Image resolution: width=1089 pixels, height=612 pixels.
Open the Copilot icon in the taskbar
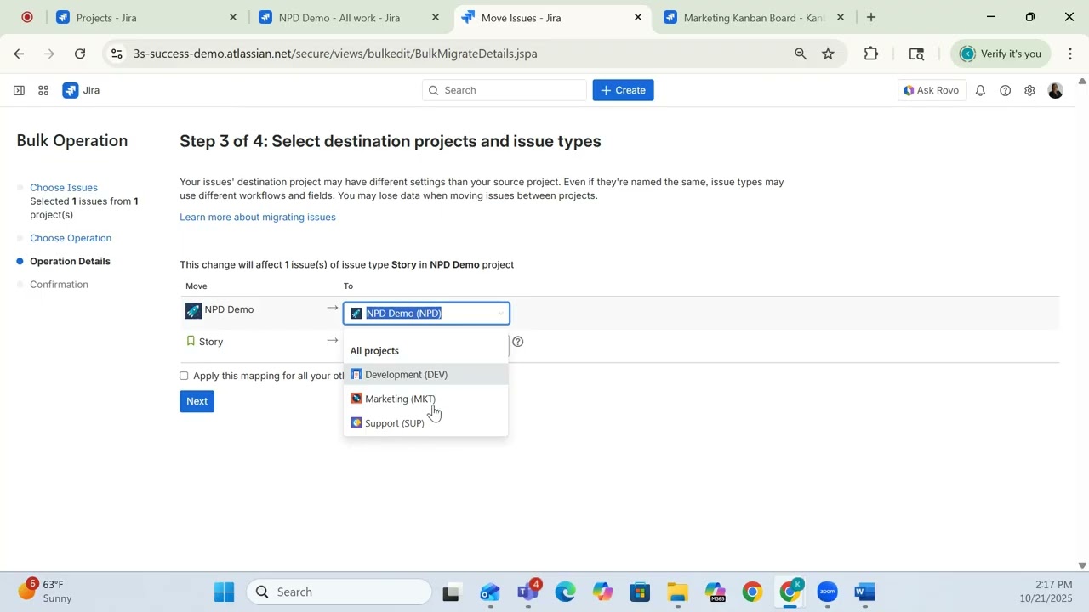pos(602,592)
